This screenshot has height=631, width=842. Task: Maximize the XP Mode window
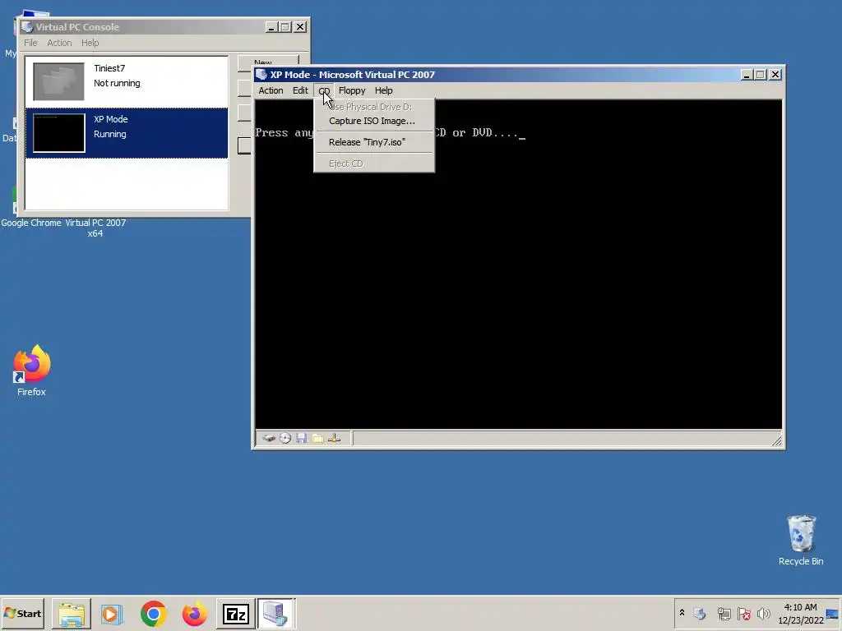(761, 75)
